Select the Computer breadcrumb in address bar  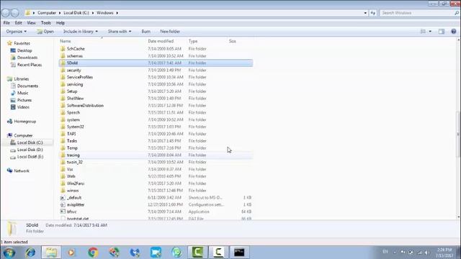coord(47,13)
